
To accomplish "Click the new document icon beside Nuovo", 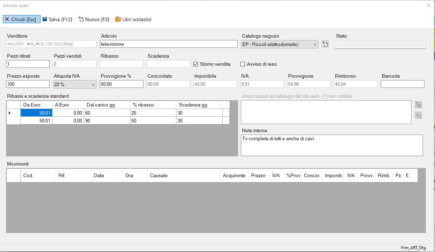I will point(81,19).
